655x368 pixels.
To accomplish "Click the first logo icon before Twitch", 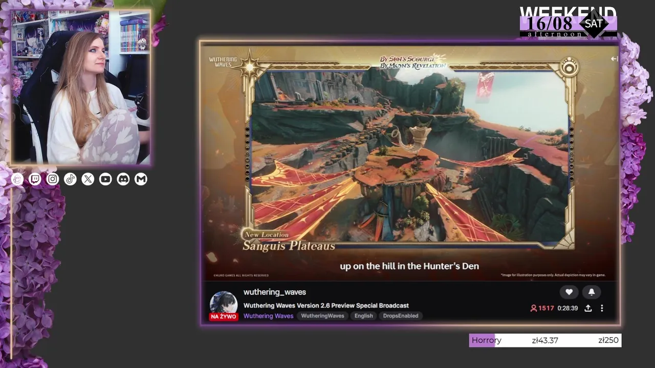I will [x=17, y=179].
